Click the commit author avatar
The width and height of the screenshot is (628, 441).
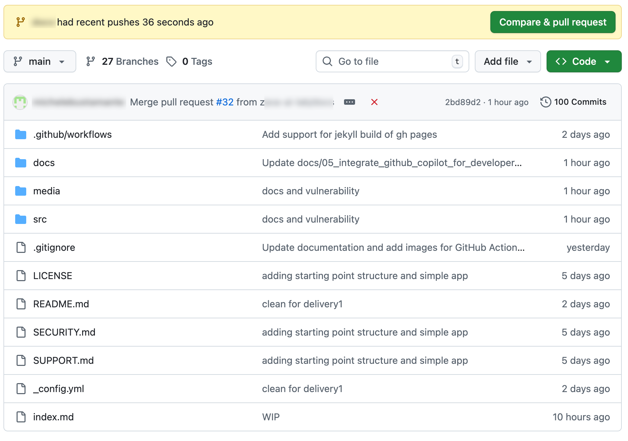coord(20,102)
